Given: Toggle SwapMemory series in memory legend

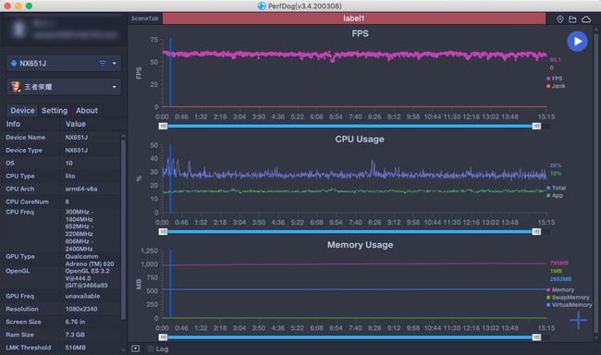Looking at the screenshot, I should pyautogui.click(x=568, y=297).
